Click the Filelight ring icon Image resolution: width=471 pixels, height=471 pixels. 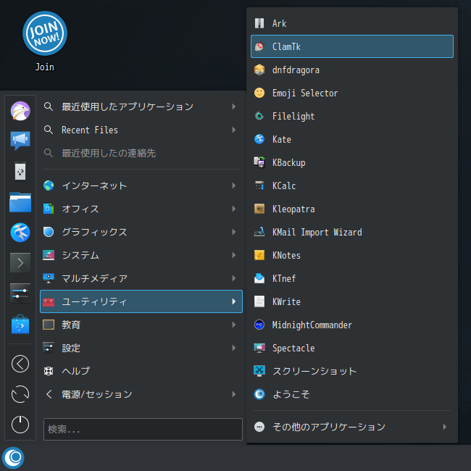259,116
